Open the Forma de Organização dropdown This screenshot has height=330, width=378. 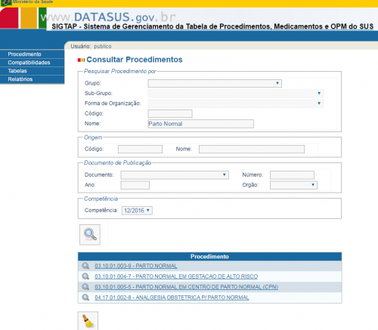[236, 103]
